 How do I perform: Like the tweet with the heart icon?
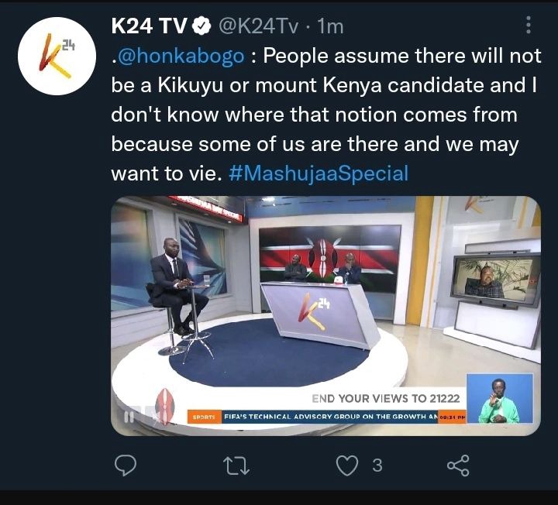347,465
